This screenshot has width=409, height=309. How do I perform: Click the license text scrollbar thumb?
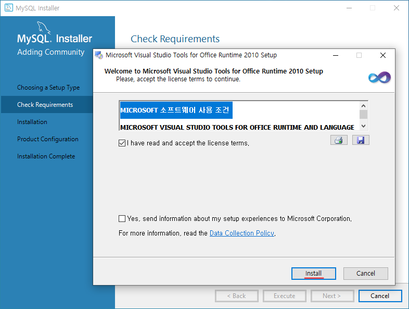(363, 115)
